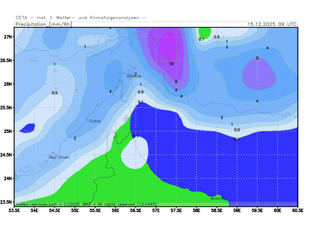Click the Abu Dhabi city label

tap(59, 157)
